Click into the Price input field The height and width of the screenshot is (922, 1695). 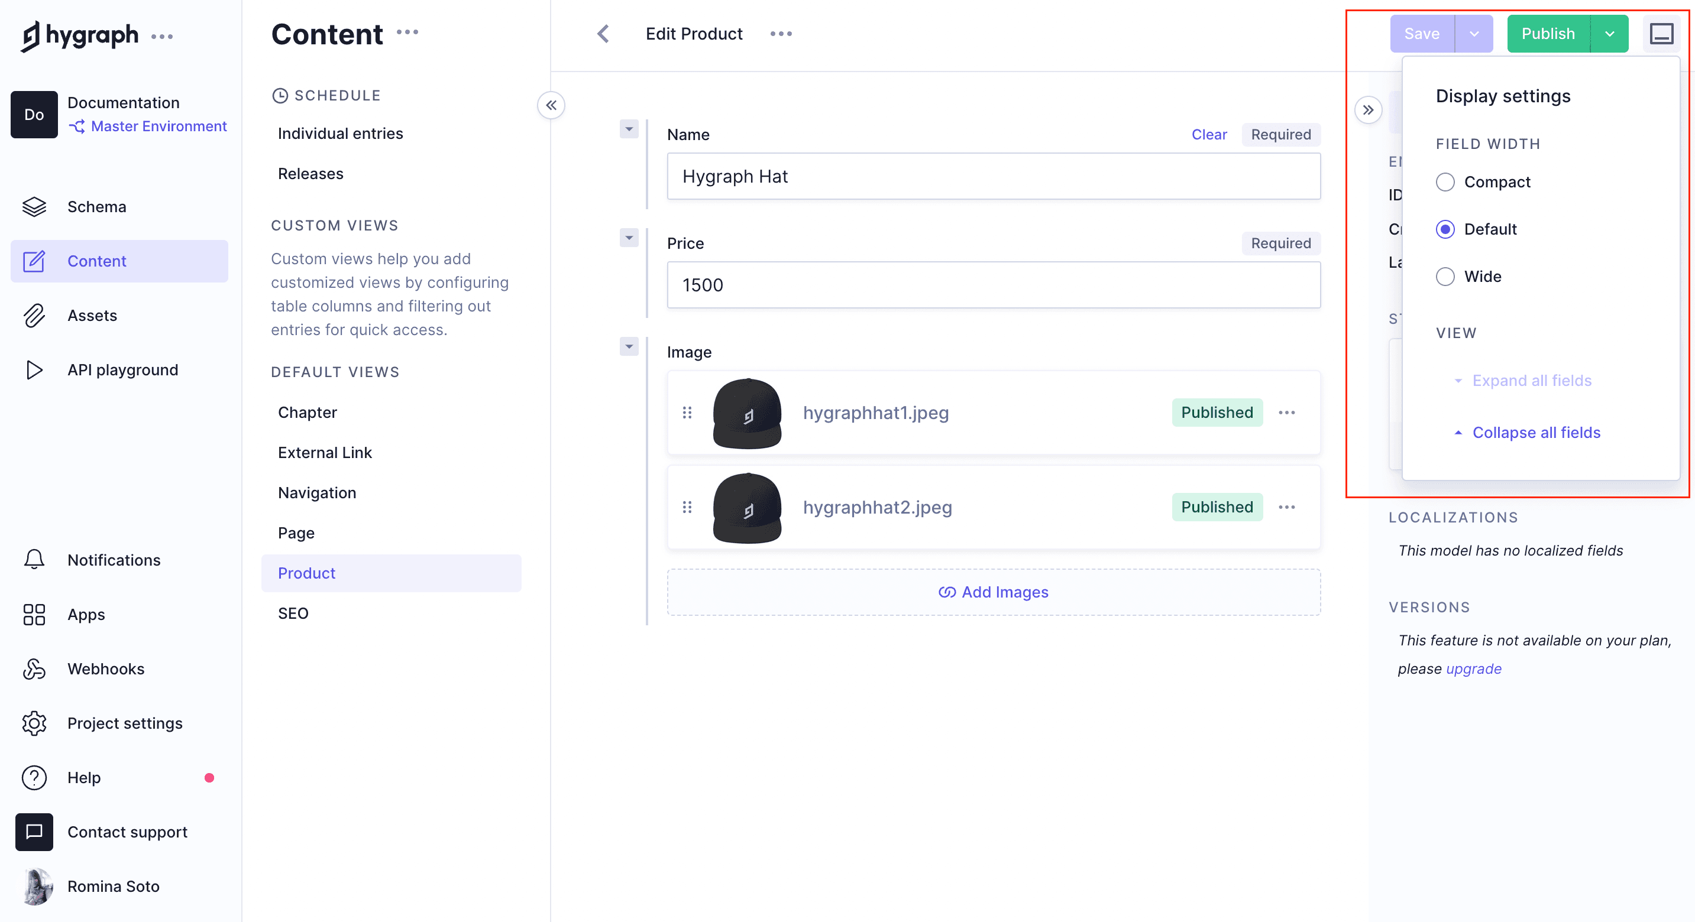pyautogui.click(x=993, y=285)
